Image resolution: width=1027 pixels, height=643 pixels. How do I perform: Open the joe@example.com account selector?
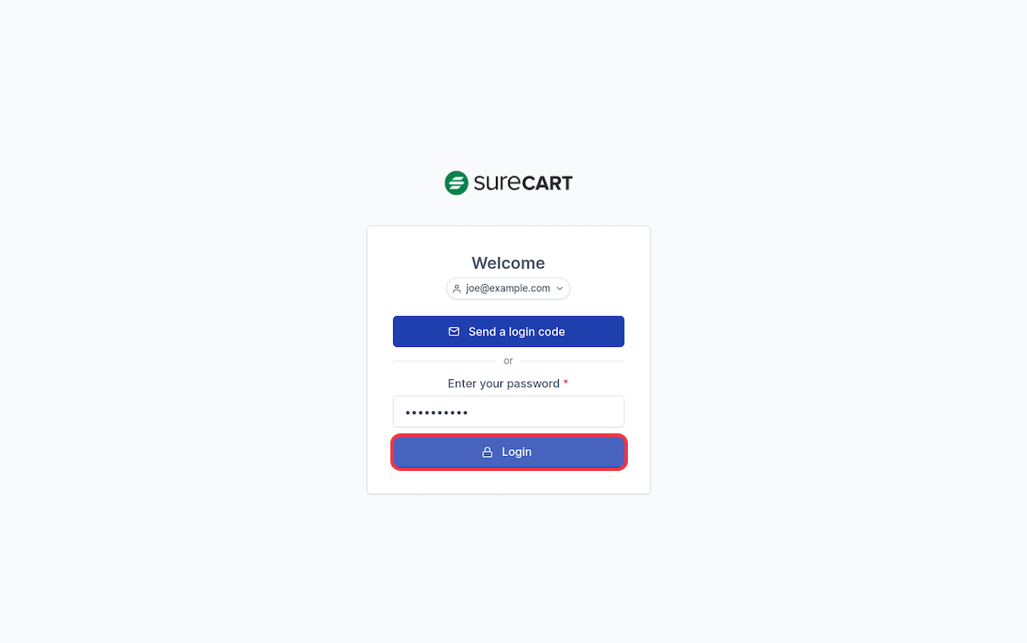pos(508,288)
